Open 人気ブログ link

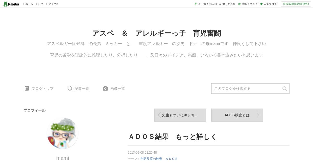(270, 4)
